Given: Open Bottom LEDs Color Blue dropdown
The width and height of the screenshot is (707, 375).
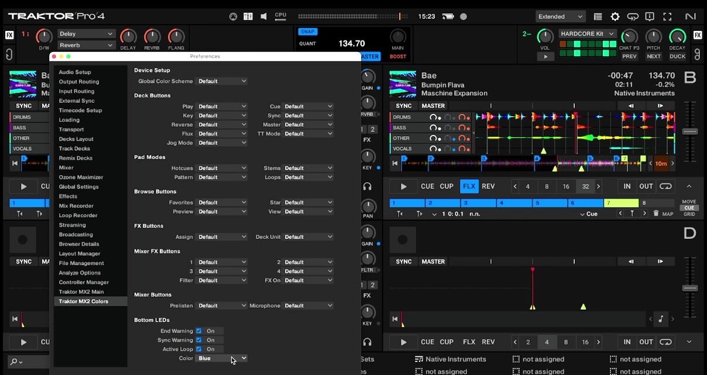Looking at the screenshot, I should click(221, 358).
